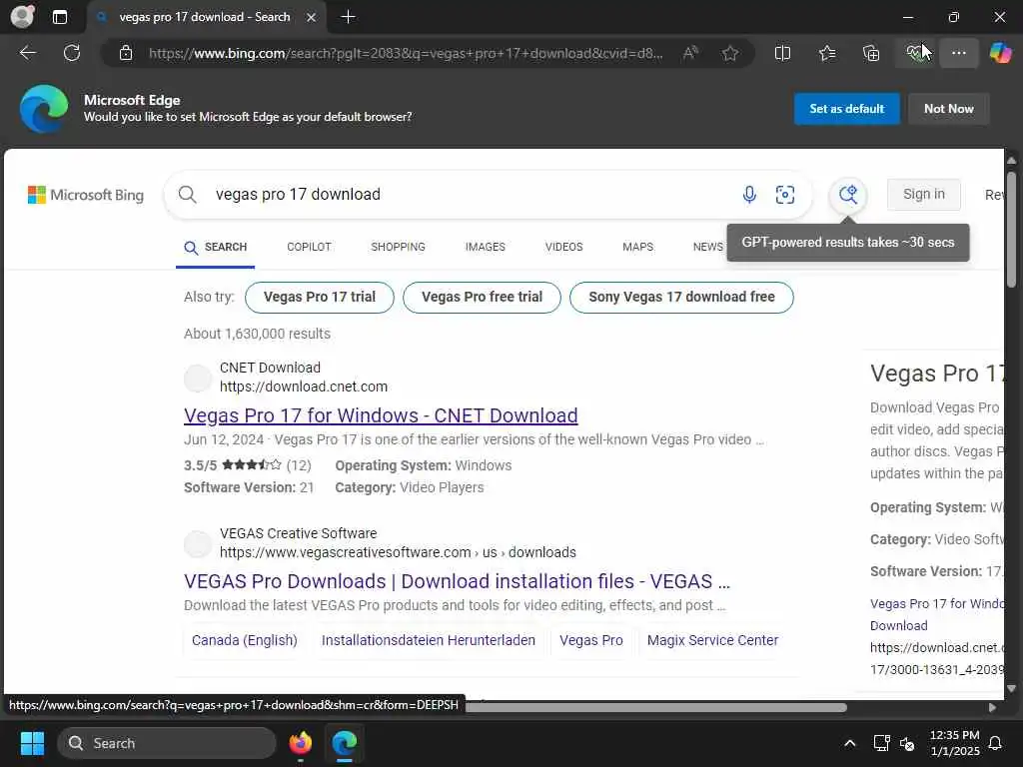Viewport: 1023px width, 767px height.
Task: Open visual search camera icon
Action: pos(785,195)
